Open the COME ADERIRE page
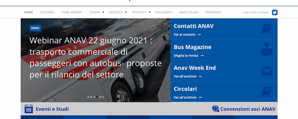This screenshot has height=119, width=298. click(72, 12)
